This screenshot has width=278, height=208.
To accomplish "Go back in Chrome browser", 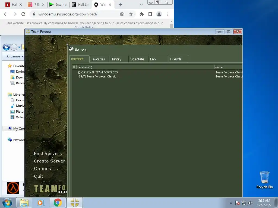I will pos(6,14).
